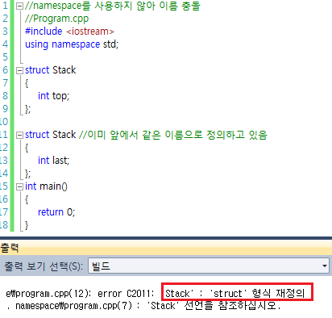Click the int top; member line
Image resolution: width=332 pixels, height=318 pixels.
[53, 96]
